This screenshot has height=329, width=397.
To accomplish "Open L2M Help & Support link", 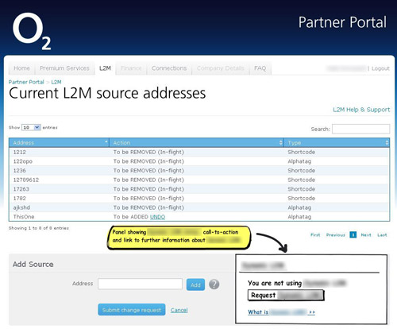I will 361,110.
